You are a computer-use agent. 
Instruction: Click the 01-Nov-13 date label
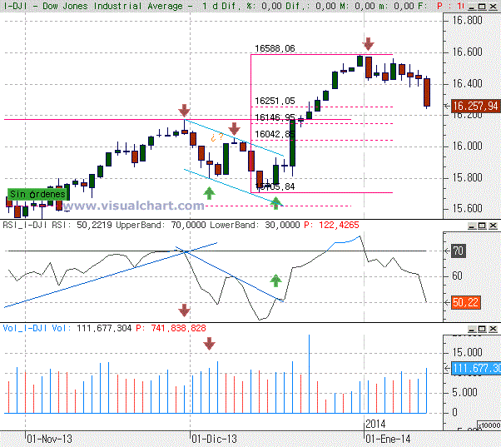tap(50, 440)
